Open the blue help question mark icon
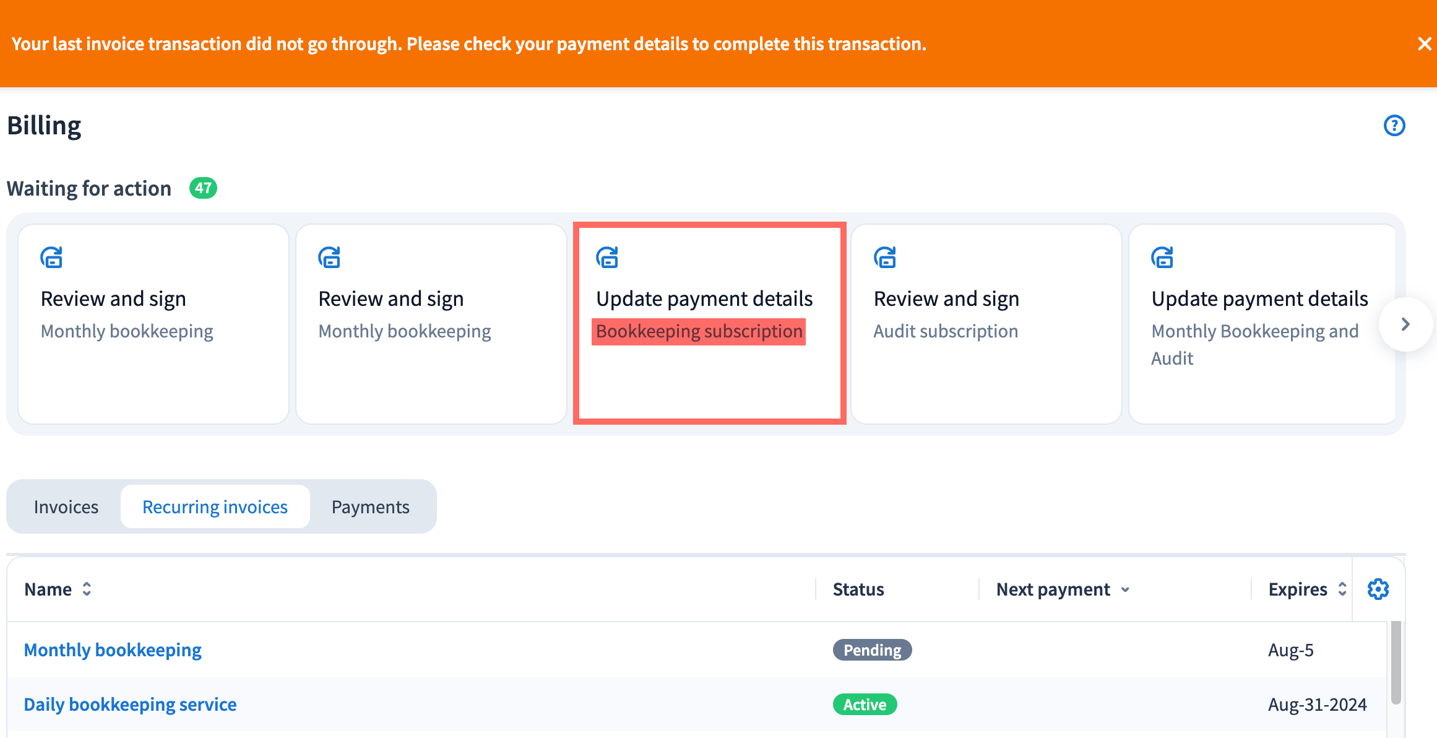 [1394, 126]
